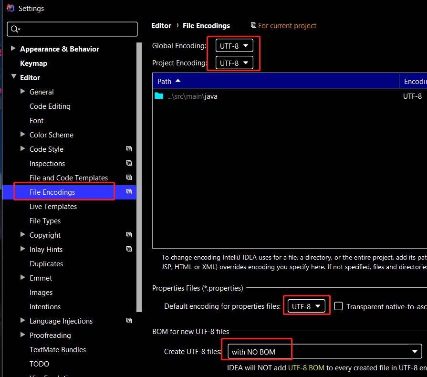The height and width of the screenshot is (377, 427).
Task: Click project-level icon beside Inspections
Action: 129,163
